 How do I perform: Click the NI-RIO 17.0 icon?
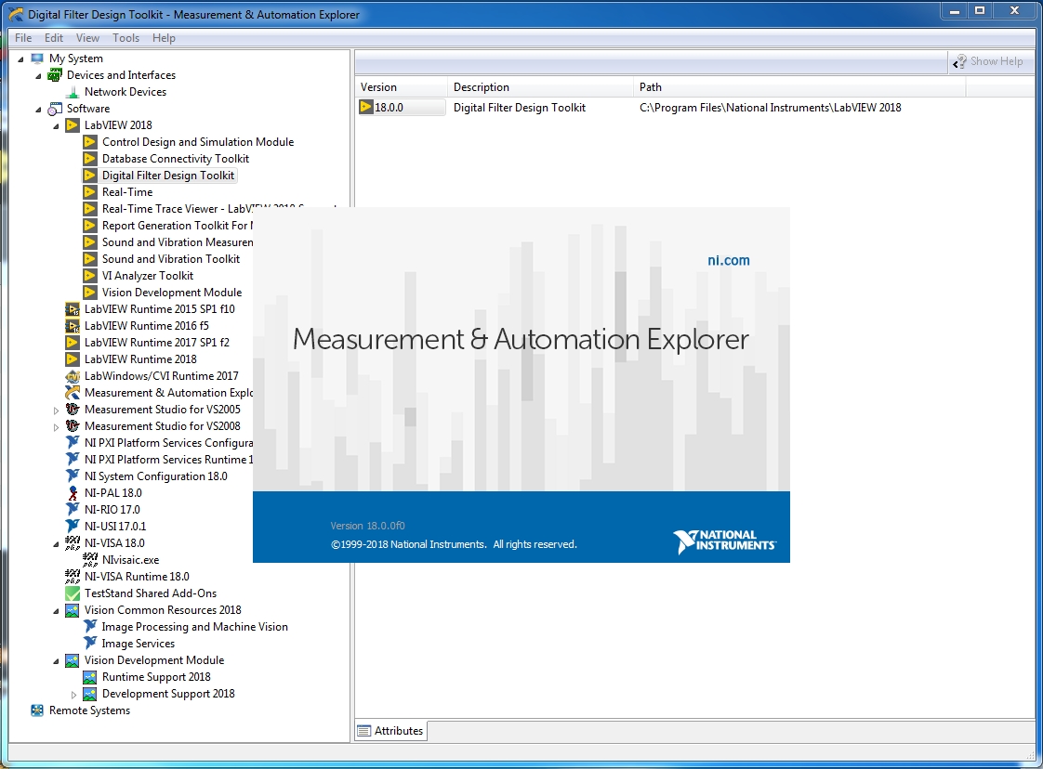click(x=73, y=509)
